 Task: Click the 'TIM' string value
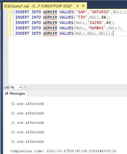pyautogui.click(x=82, y=17)
